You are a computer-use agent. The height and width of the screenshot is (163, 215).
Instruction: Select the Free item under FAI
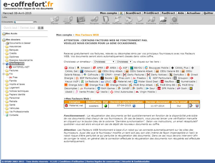point(15,77)
